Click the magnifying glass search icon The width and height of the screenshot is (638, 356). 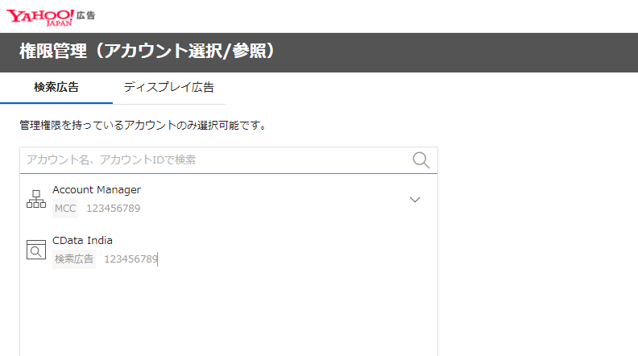click(x=420, y=159)
